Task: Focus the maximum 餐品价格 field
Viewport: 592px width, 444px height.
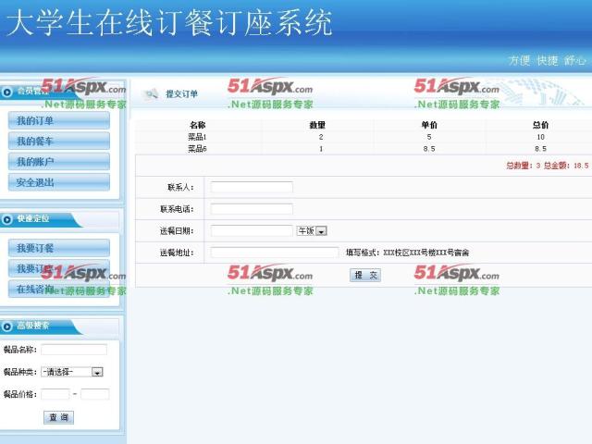Action: 94,394
